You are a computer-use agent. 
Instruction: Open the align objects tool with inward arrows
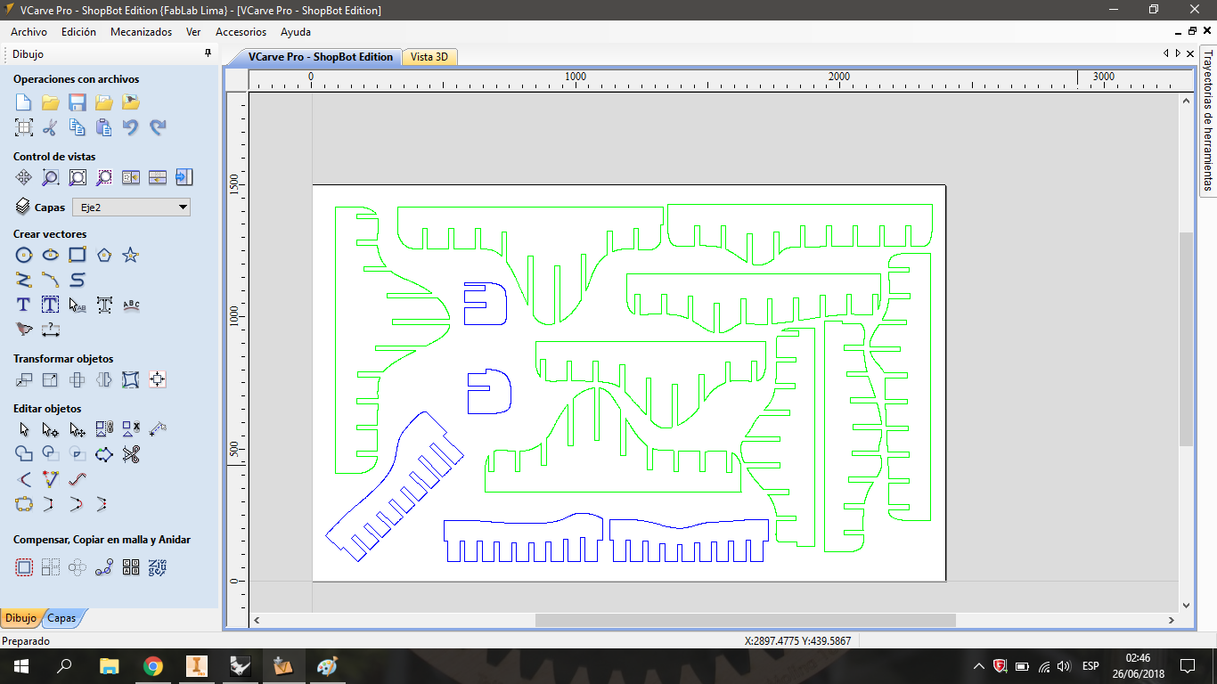pyautogui.click(x=158, y=379)
